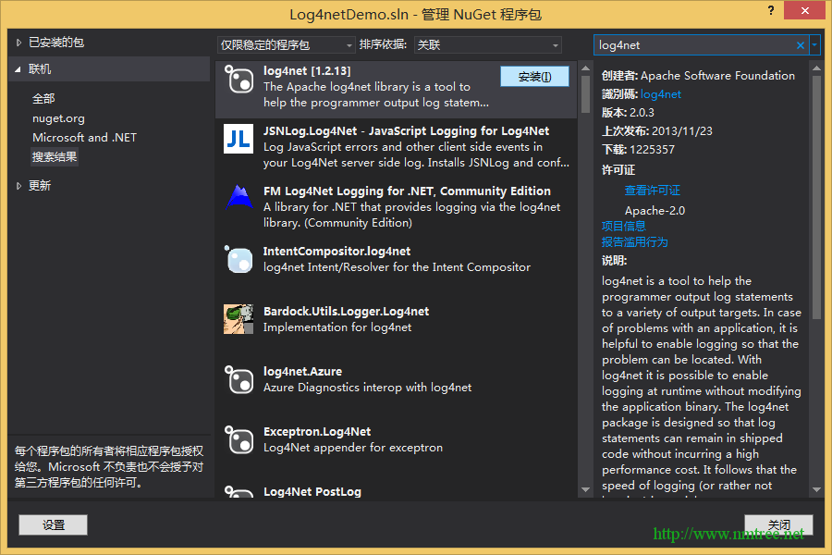Open the 项目信息 link

tap(623, 227)
